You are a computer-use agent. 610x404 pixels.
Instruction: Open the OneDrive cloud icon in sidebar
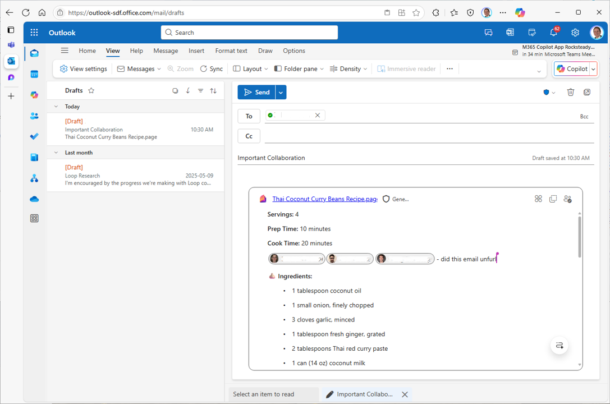tap(34, 199)
